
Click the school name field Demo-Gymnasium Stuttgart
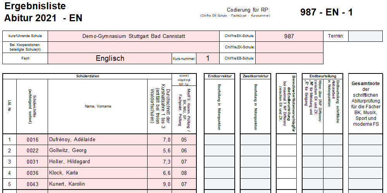[x=134, y=36]
